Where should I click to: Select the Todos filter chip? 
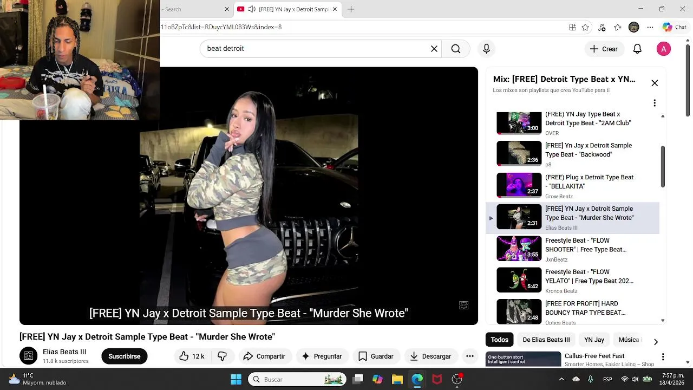499,340
